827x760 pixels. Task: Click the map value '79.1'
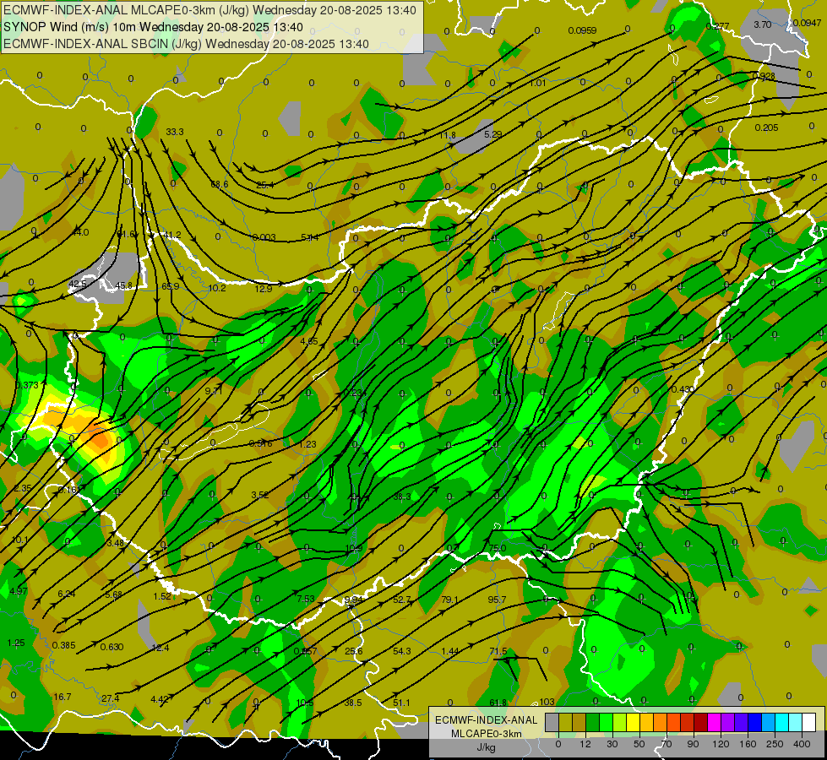449,600
